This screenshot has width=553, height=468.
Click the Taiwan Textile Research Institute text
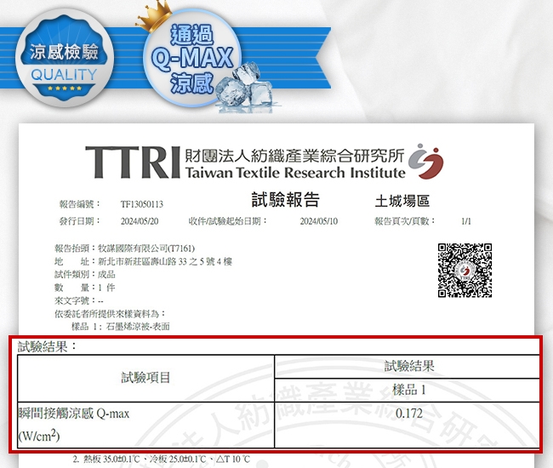point(294,173)
